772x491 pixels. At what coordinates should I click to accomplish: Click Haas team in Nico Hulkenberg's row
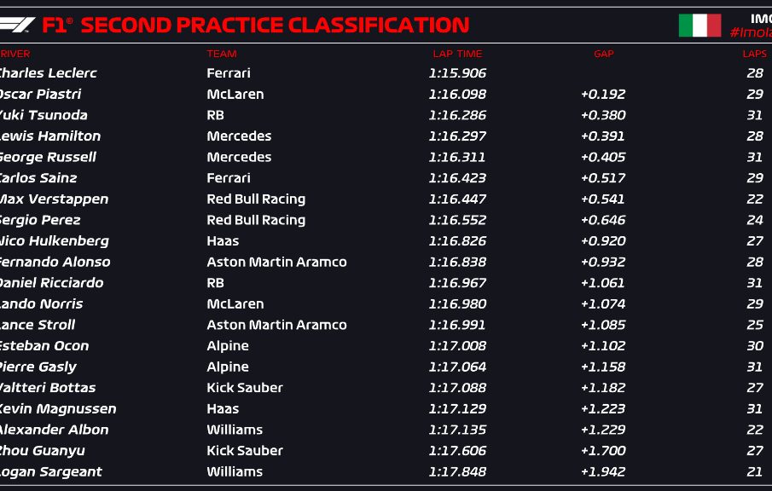tap(223, 241)
